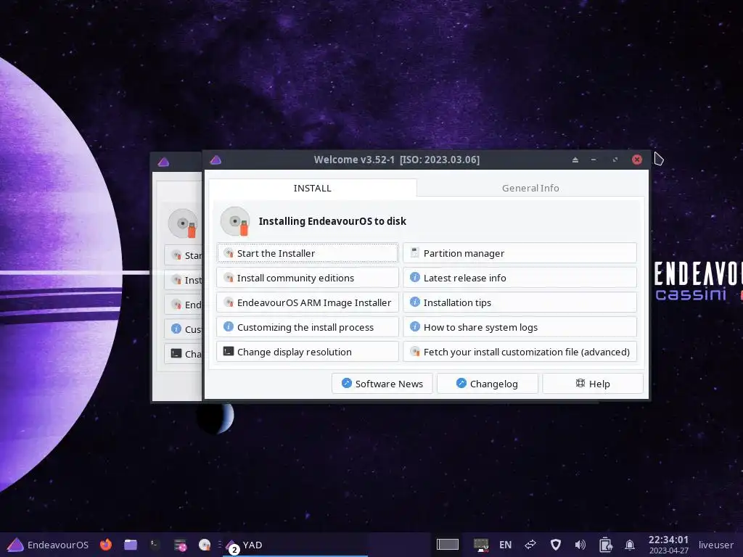The image size is (743, 557).
Task: Open Installation tips
Action: click(520, 302)
